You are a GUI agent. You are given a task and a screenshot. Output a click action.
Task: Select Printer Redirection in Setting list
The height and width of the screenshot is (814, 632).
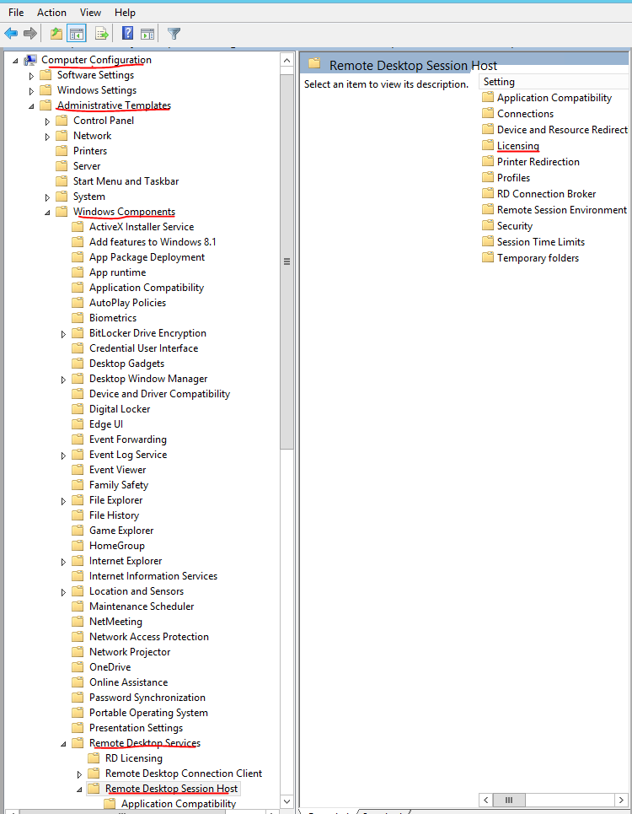point(538,161)
